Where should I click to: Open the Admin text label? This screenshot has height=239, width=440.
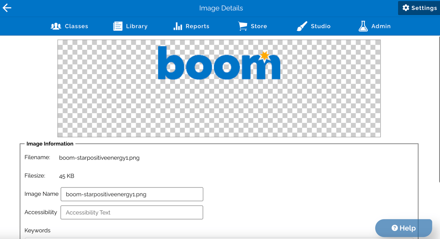coord(381,26)
